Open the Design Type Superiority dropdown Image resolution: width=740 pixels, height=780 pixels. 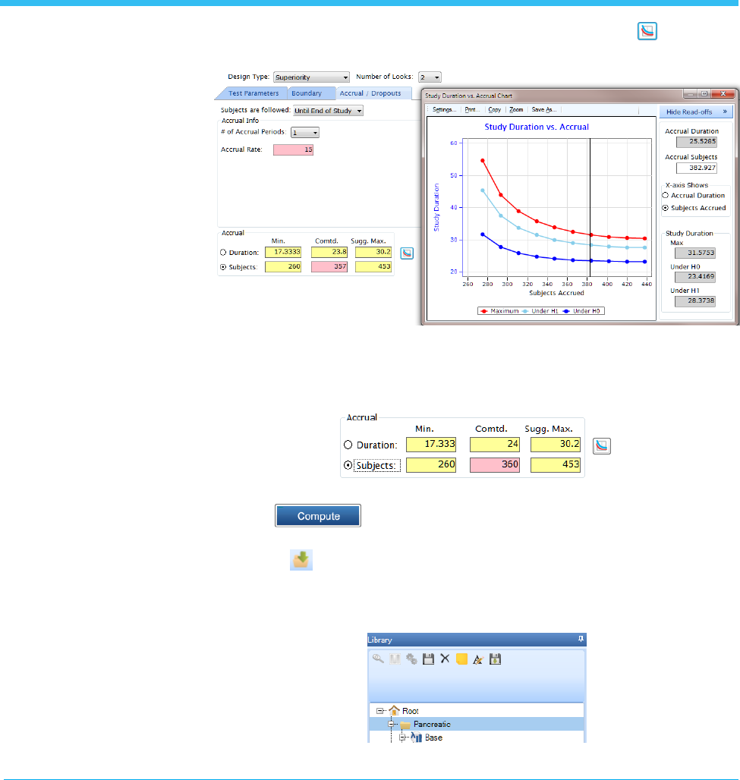click(311, 77)
